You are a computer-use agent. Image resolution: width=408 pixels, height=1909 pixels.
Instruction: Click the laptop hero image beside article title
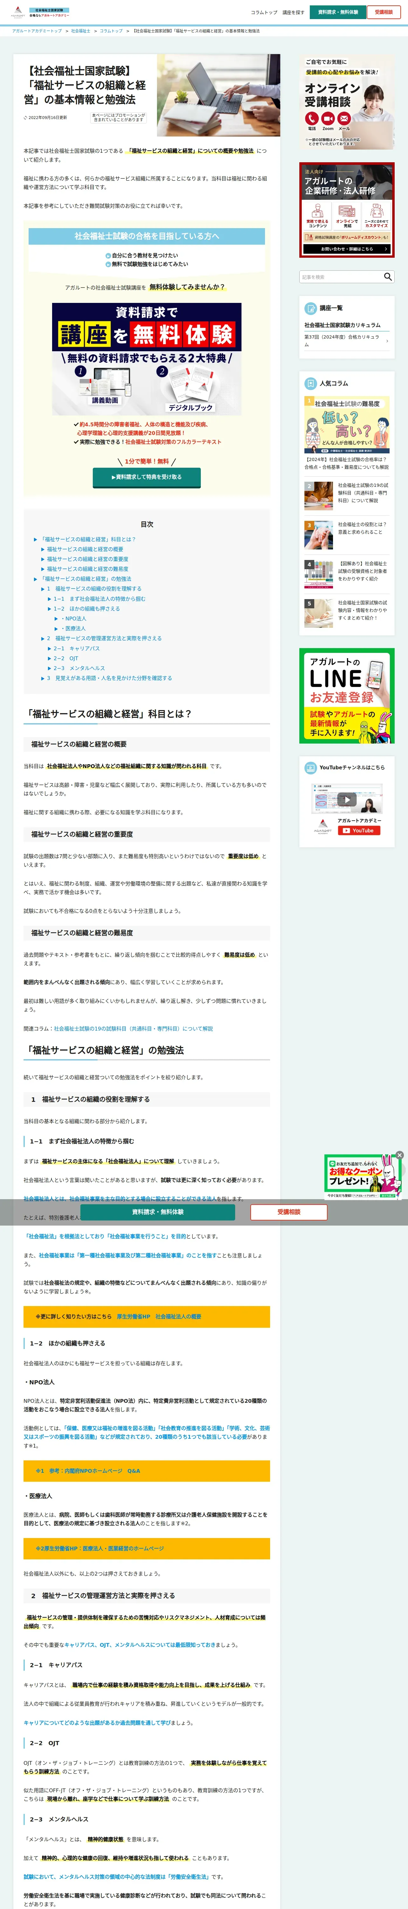[218, 95]
